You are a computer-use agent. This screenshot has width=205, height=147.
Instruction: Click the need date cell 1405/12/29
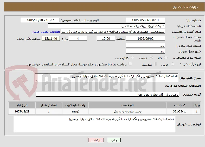[x=22, y=111]
